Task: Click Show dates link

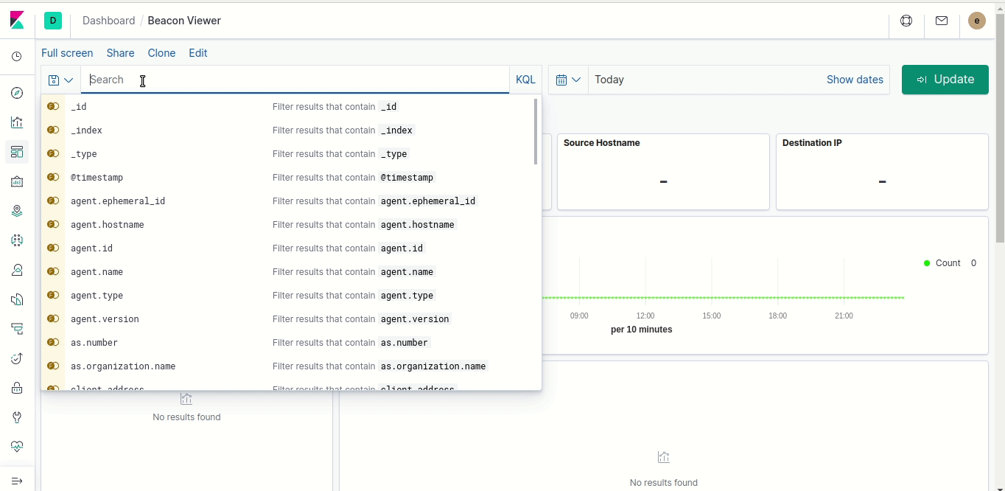Action: pyautogui.click(x=855, y=80)
